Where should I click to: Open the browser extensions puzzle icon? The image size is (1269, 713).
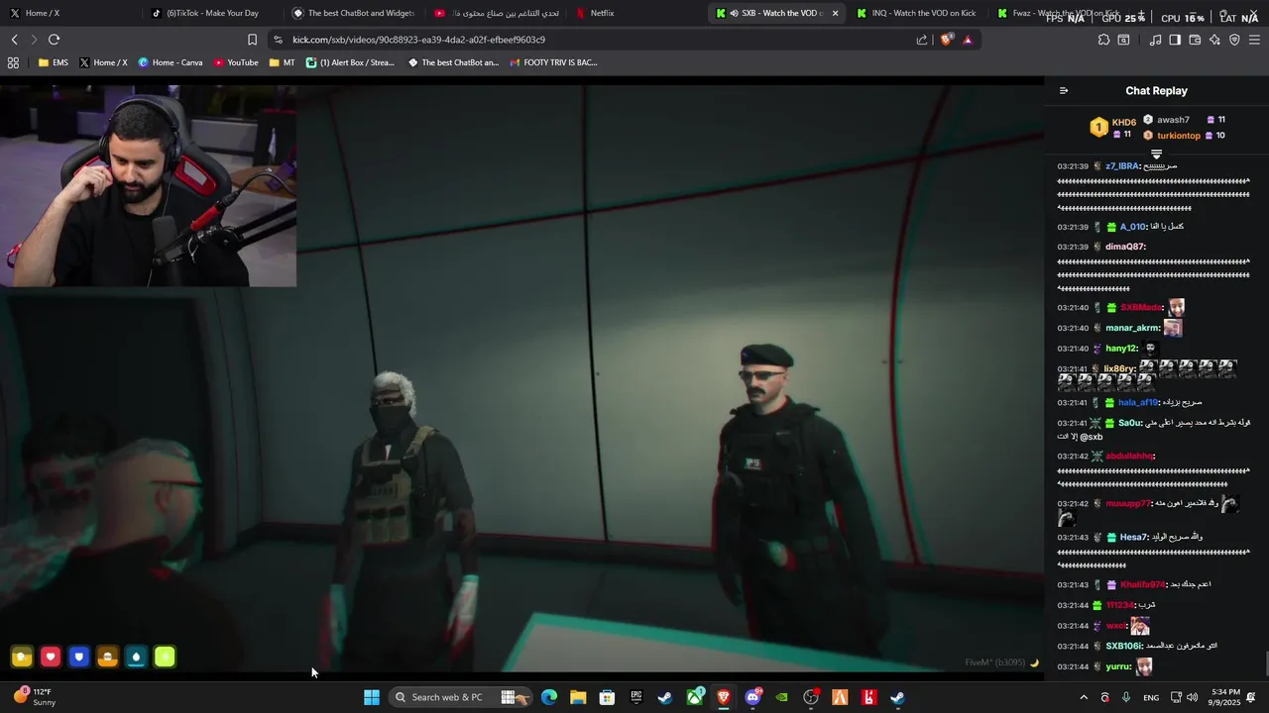(1103, 40)
